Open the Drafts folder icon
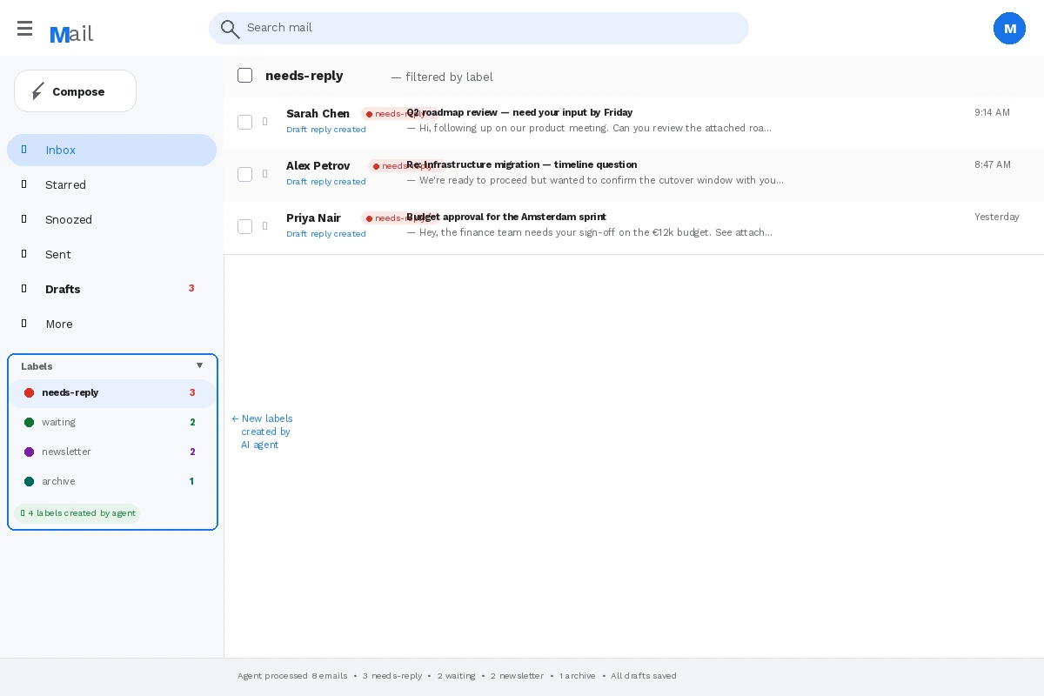 click(23, 289)
